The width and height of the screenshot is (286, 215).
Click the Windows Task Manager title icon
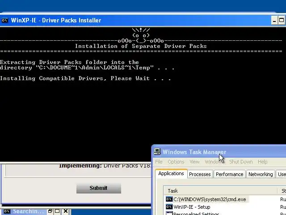click(x=157, y=152)
